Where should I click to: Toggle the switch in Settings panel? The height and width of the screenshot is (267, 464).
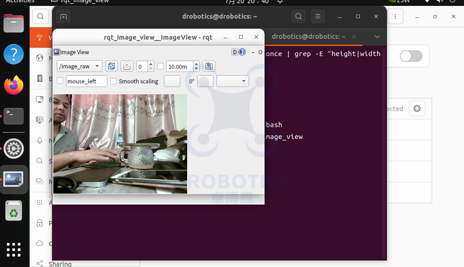pyautogui.click(x=411, y=56)
